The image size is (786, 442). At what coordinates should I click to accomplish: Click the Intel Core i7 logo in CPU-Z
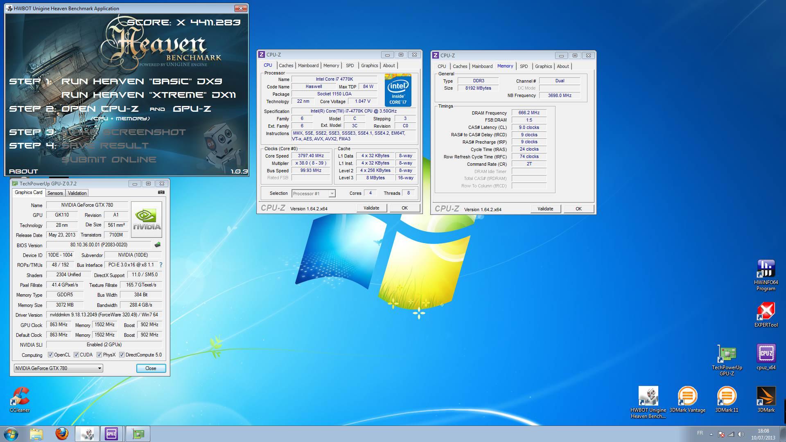[398, 90]
